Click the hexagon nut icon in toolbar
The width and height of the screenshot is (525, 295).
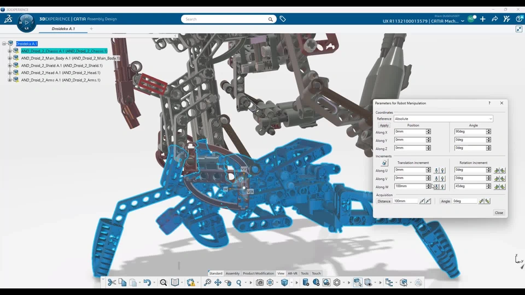337,282
